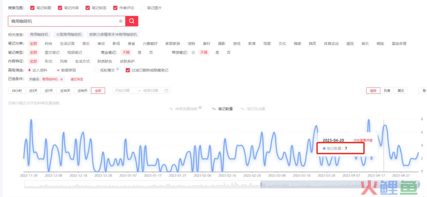Click related search chip 小型商用咖啡机
This screenshot has width=427, height=197.
[x=69, y=34]
